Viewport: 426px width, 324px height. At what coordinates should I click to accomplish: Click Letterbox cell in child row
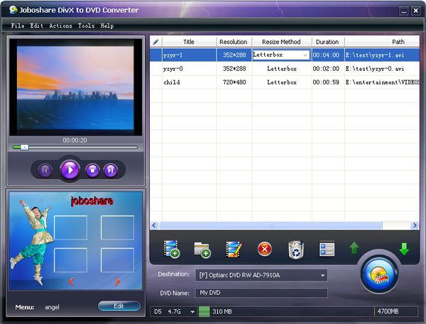(x=282, y=82)
